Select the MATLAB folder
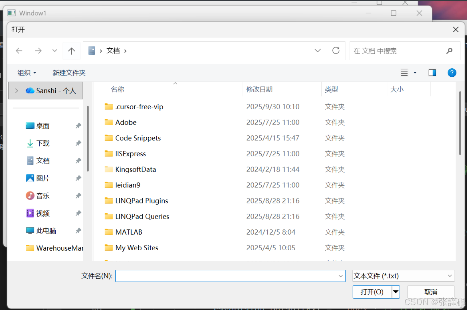Viewport: 467px width, 310px height. (129, 232)
